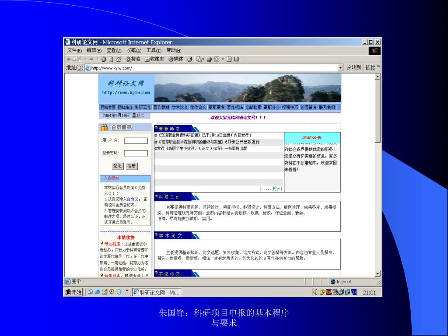Viewport: 448px width, 336px height.
Task: Open the 帮助 (Help) menu
Action: 174,50
